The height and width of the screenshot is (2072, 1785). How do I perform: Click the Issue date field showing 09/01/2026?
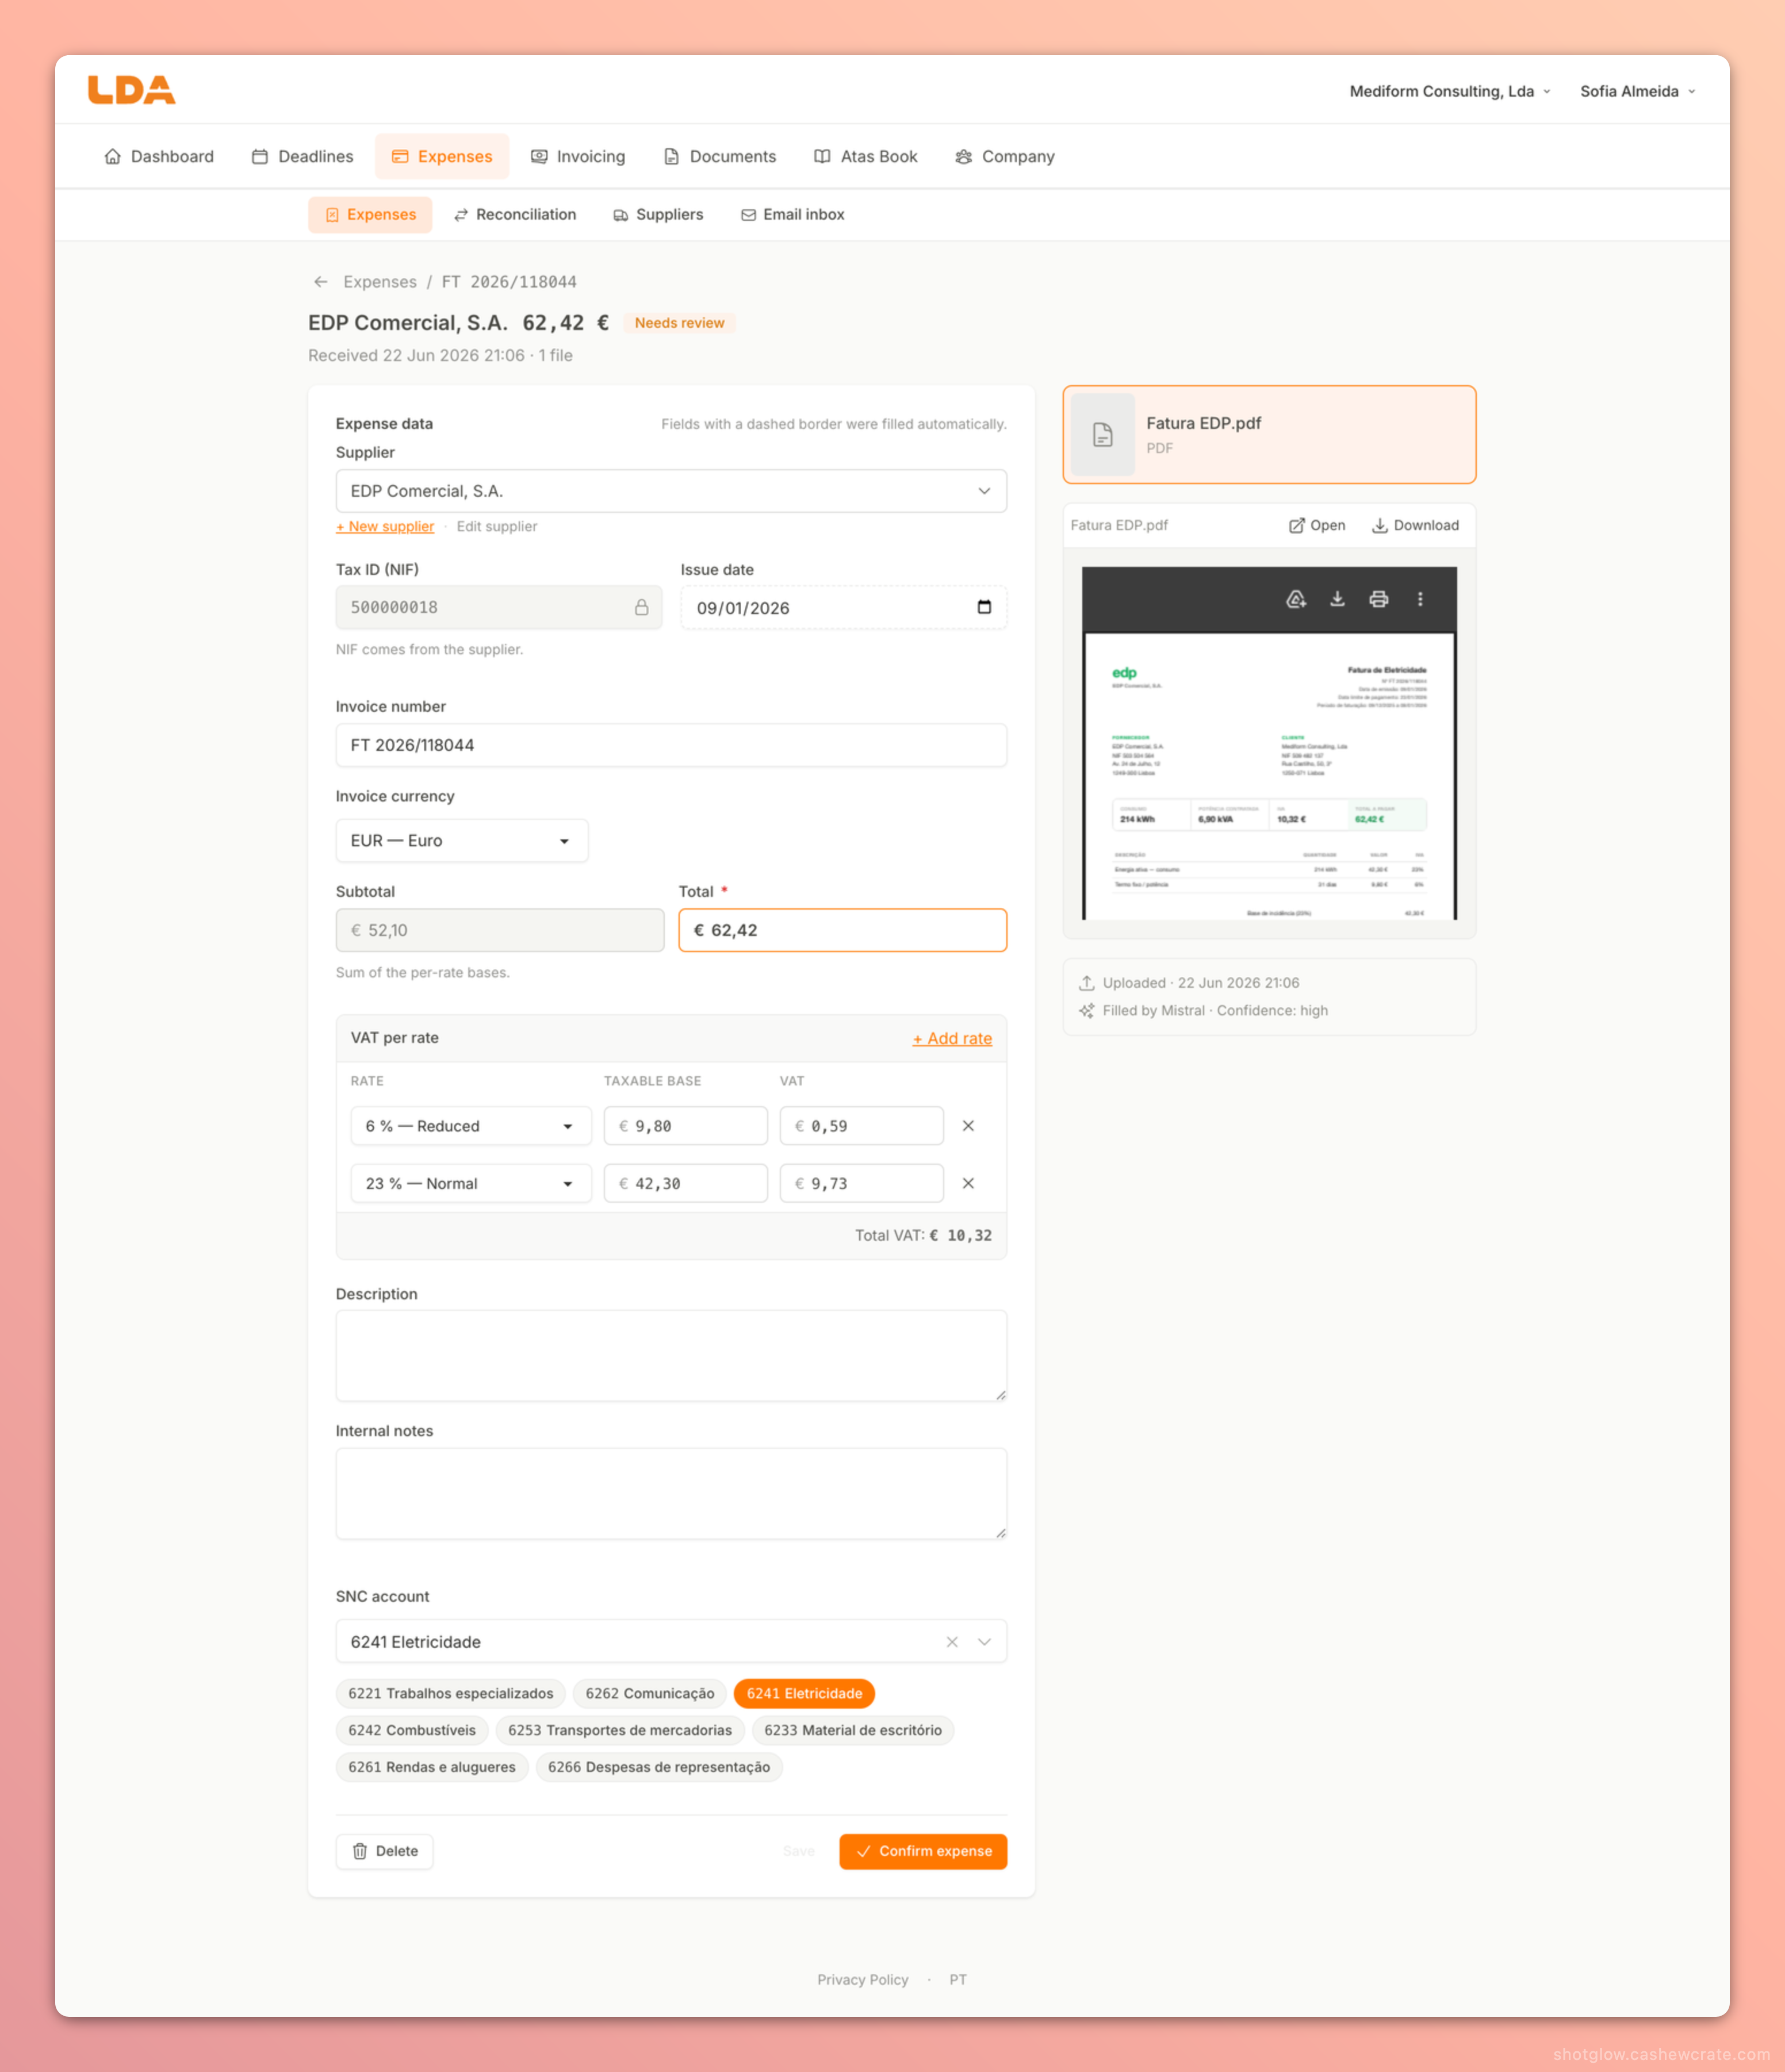click(x=843, y=607)
